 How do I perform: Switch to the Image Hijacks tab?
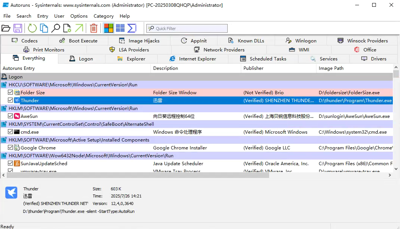[139, 41]
